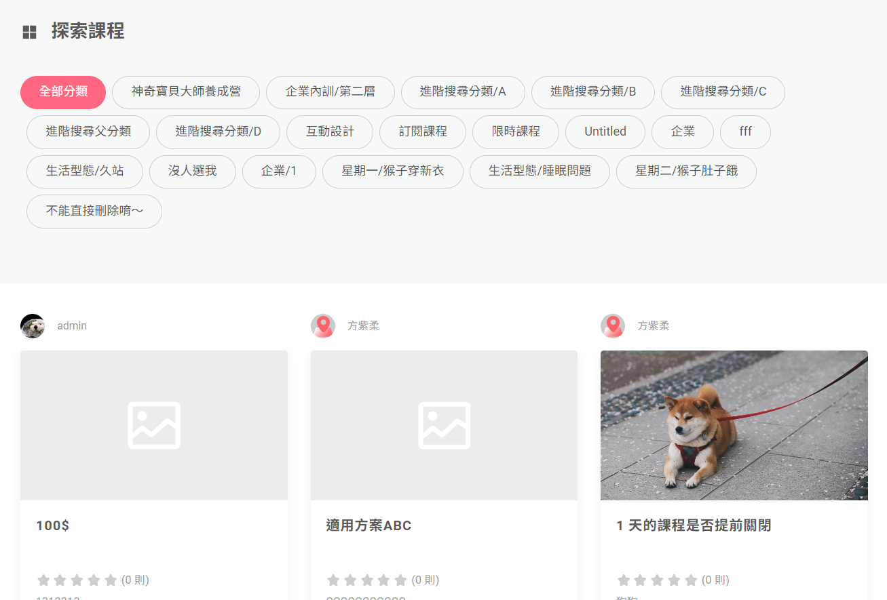Click image placeholder icon on 適用方案ABC card
Screen dimensions: 887x600
click(445, 426)
